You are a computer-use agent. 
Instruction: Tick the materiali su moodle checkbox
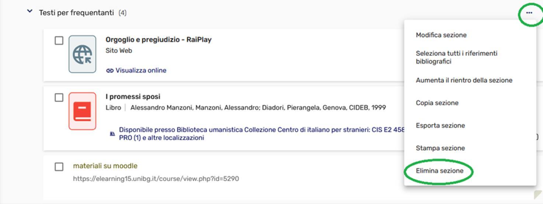click(59, 167)
